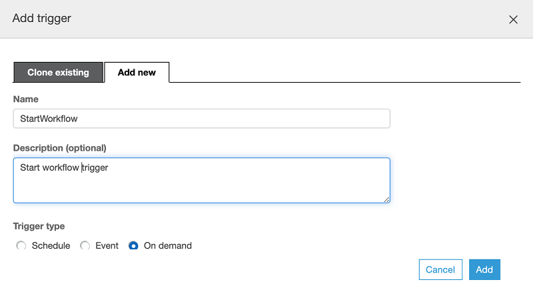Close the Add trigger dialog

pos(513,19)
